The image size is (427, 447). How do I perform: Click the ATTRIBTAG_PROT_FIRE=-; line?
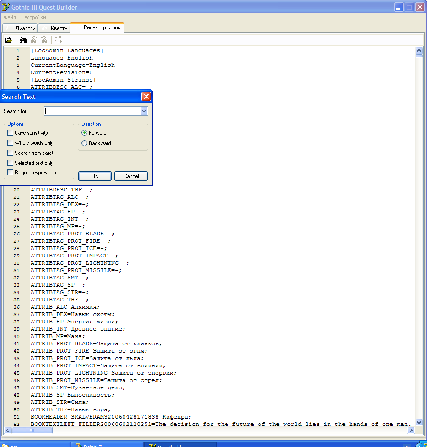point(70,241)
